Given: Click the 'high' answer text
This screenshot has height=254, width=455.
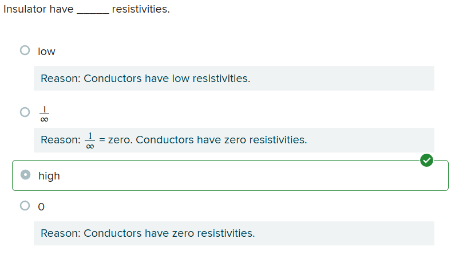Looking at the screenshot, I should pyautogui.click(x=49, y=176).
